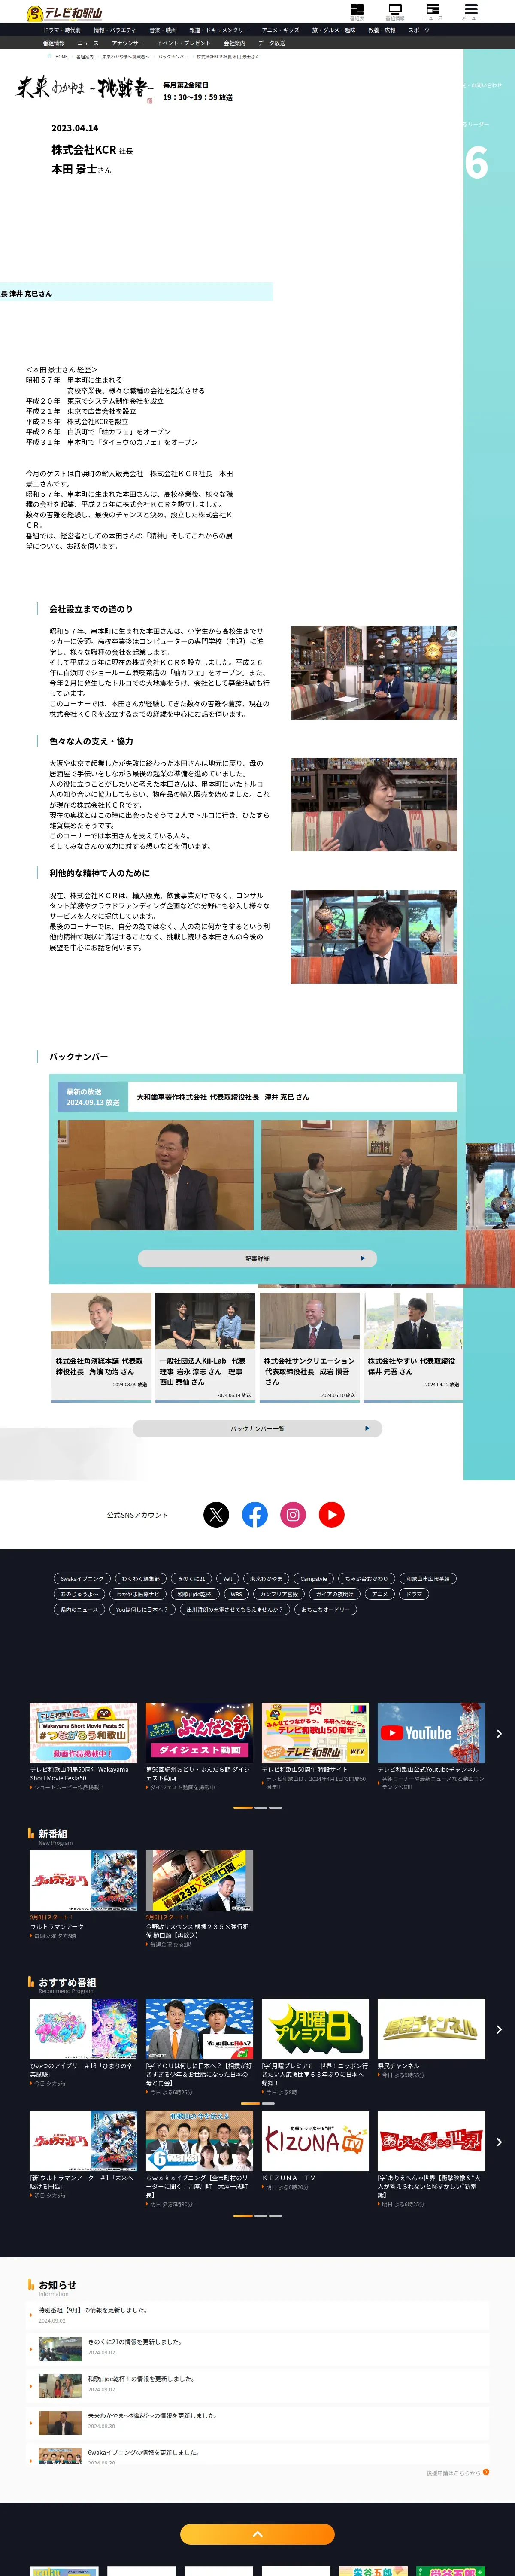Click the yellow scroll-to-top button
515x2576 pixels.
[257, 2533]
